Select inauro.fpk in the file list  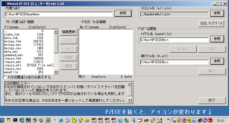pyautogui.click(x=29, y=58)
